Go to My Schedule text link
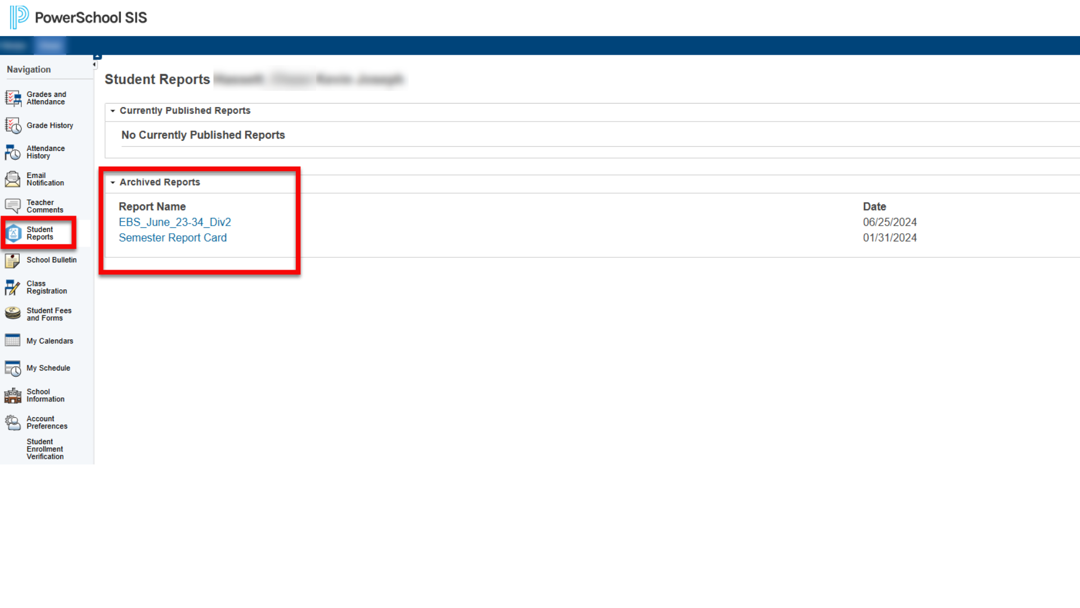 point(48,368)
